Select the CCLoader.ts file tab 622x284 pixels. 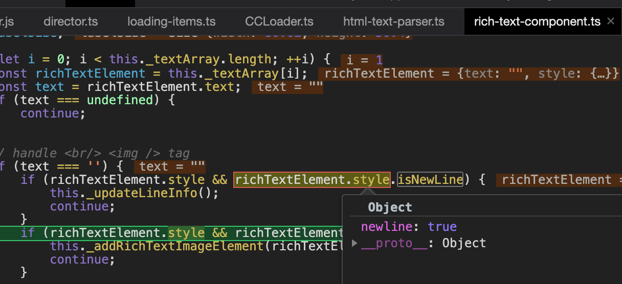pos(279,22)
